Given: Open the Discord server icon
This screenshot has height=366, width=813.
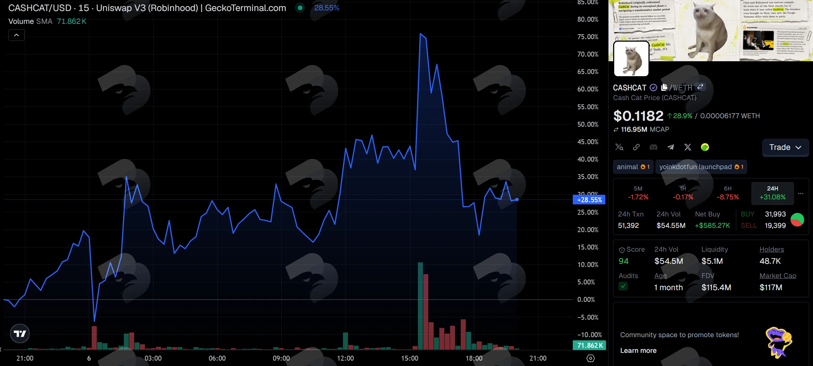Looking at the screenshot, I should click(x=653, y=147).
